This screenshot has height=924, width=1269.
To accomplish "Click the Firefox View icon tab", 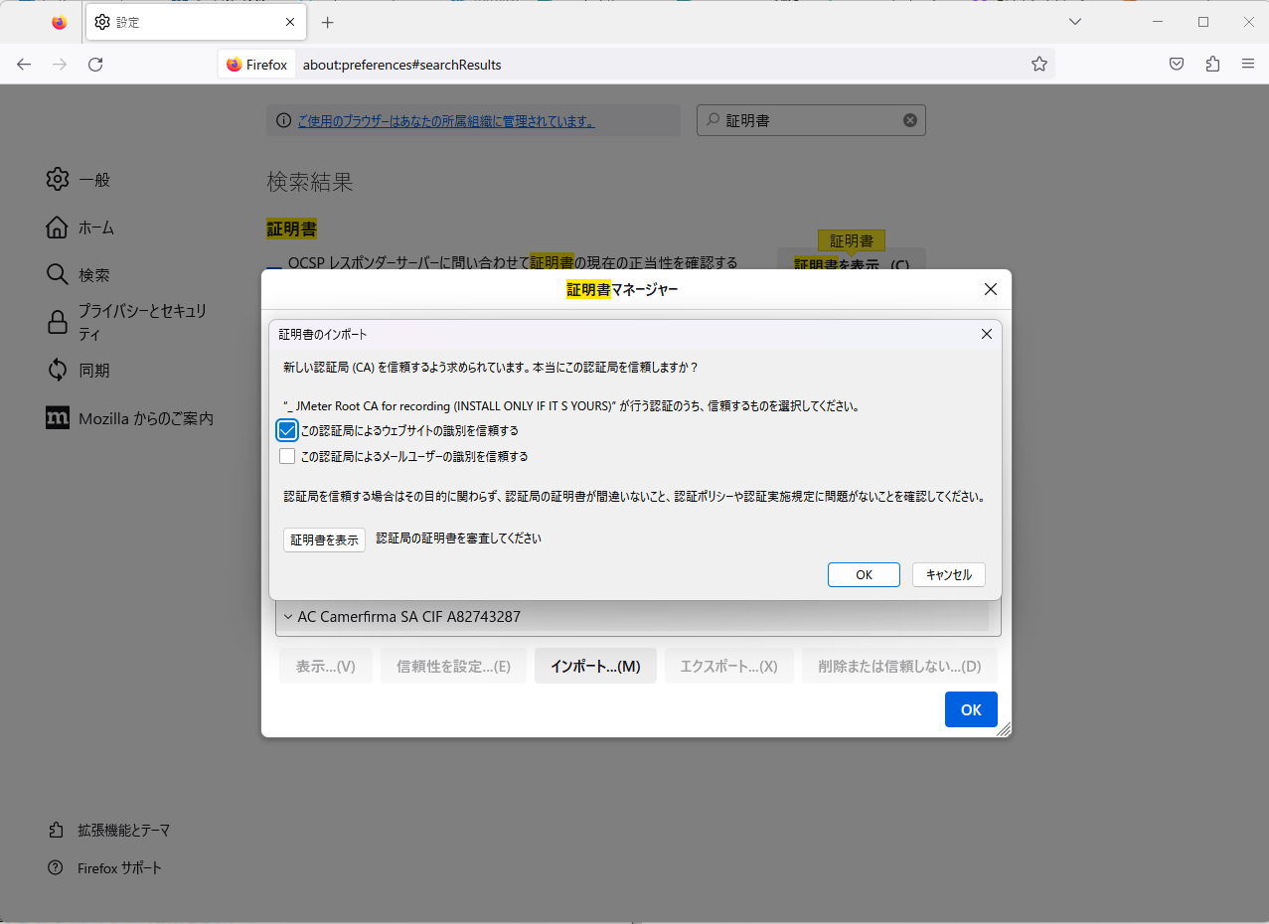I will click(60, 22).
